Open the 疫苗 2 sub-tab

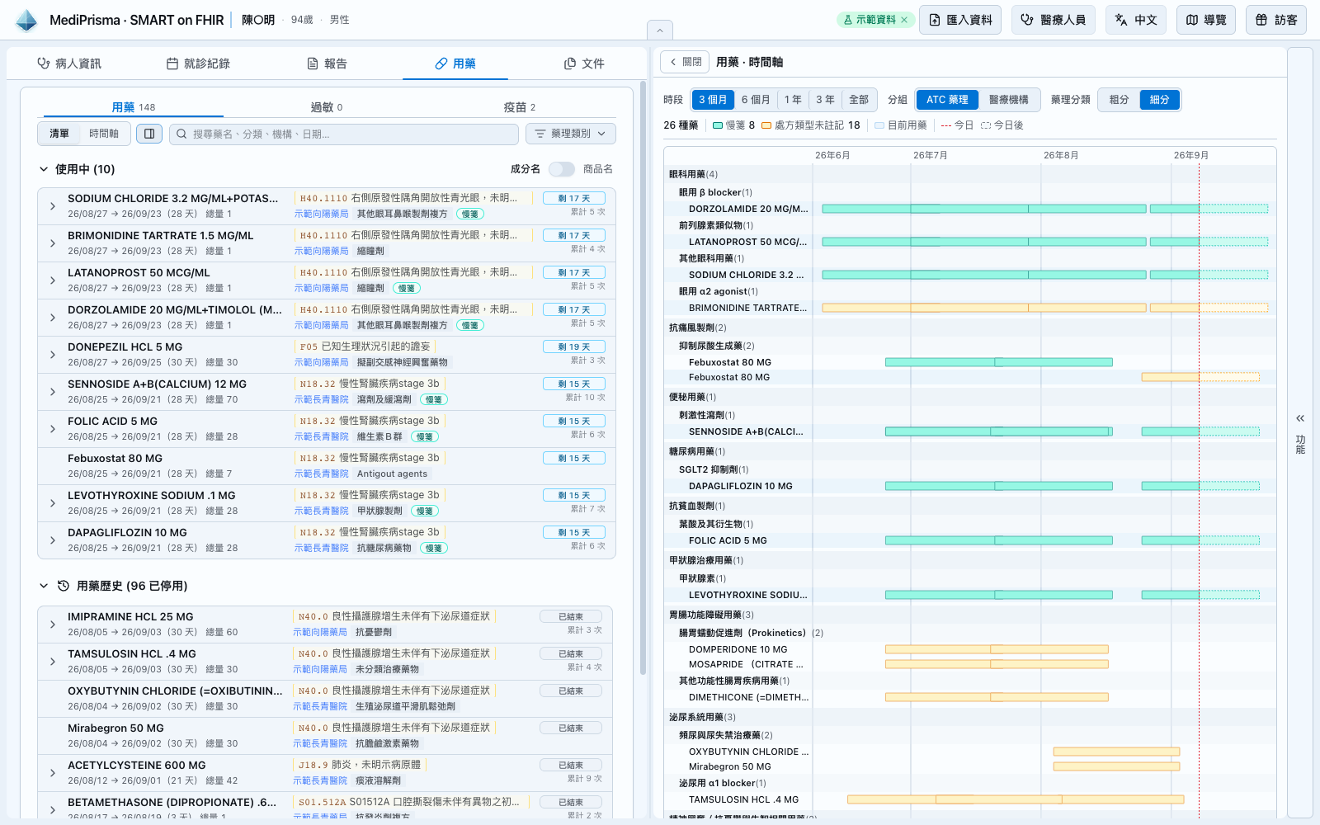pos(520,107)
